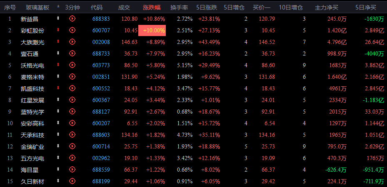Select the stock name 天承科技
This screenshot has width=387, height=187.
coord(32,135)
